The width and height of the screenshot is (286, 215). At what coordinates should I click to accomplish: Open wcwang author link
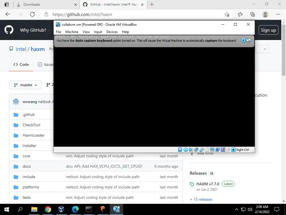30,102
